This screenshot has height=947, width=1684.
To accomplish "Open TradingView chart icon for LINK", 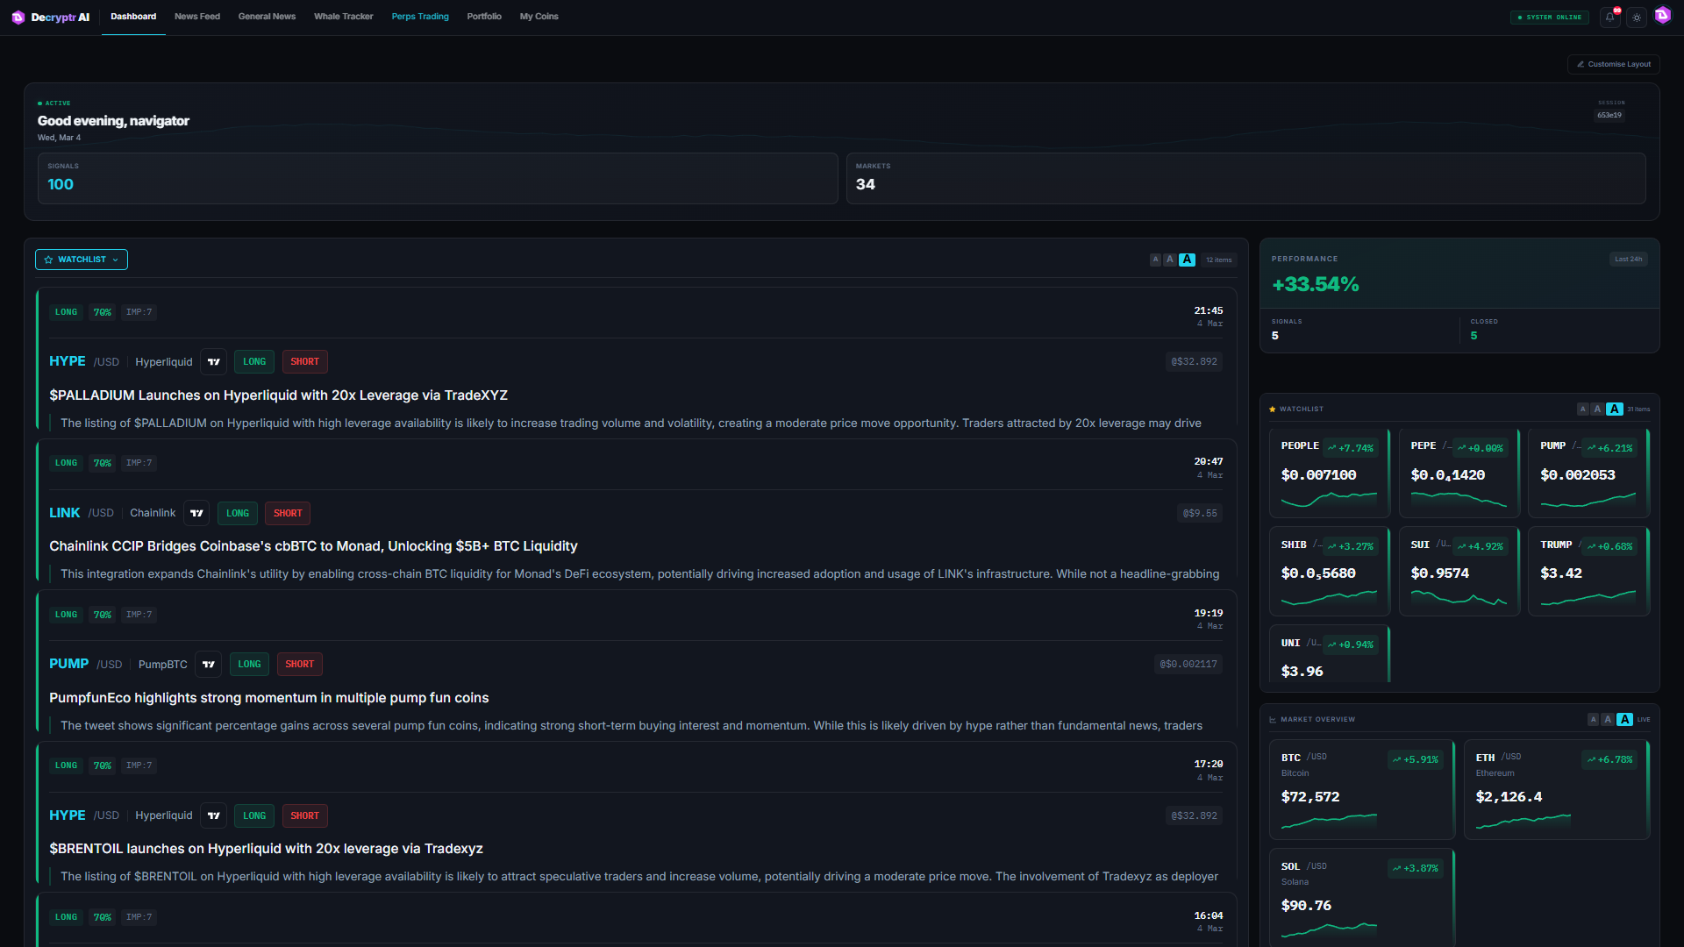I will tap(196, 513).
